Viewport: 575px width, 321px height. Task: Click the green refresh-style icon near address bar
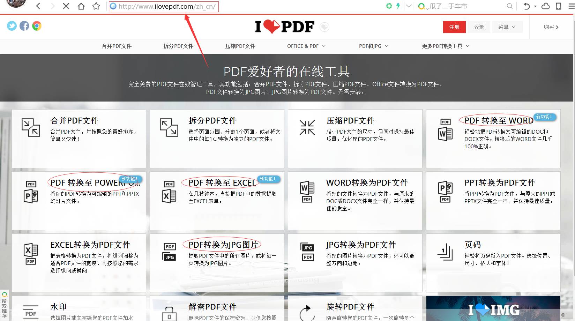(x=389, y=6)
